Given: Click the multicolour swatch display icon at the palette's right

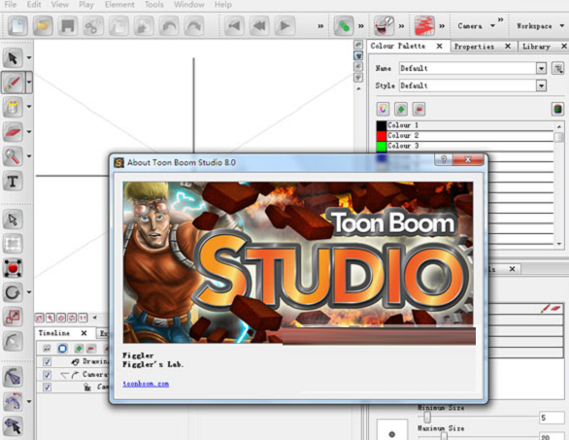Looking at the screenshot, I should (557, 109).
